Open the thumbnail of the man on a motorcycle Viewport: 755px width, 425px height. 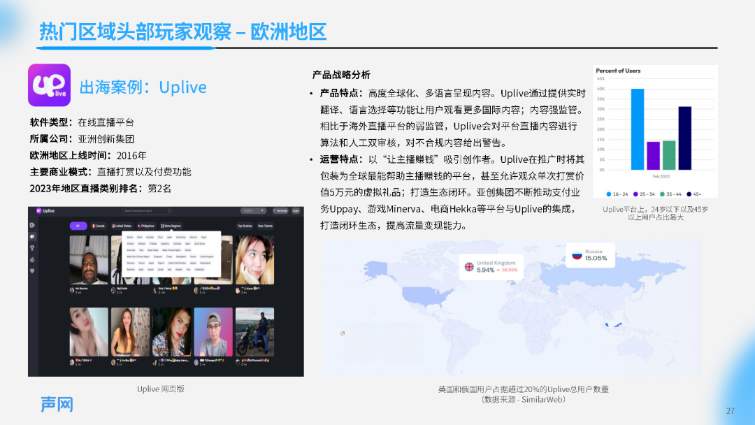tap(254, 332)
